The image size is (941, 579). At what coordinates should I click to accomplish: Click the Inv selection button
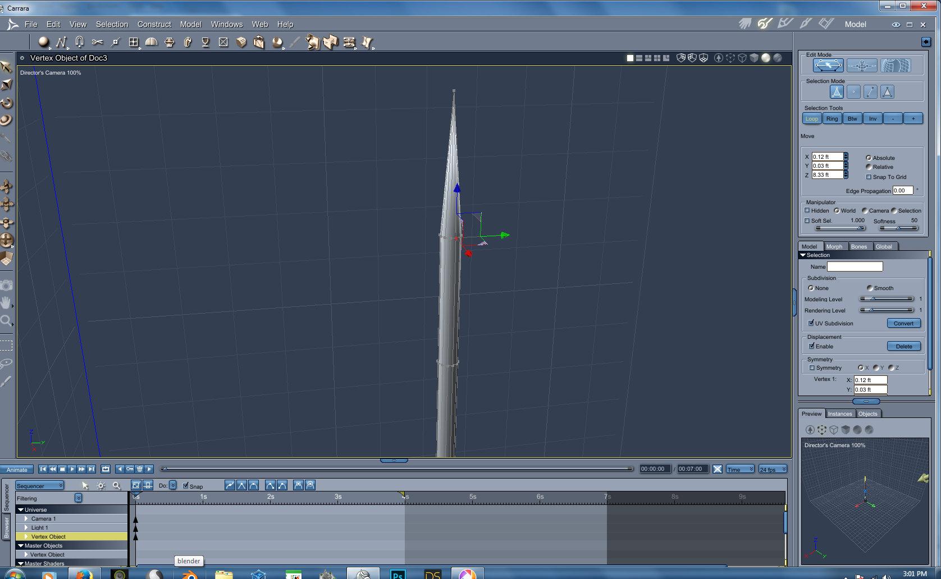(873, 118)
